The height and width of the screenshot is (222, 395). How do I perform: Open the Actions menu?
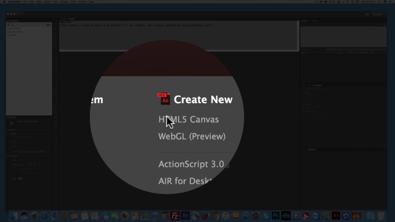[x=64, y=2]
